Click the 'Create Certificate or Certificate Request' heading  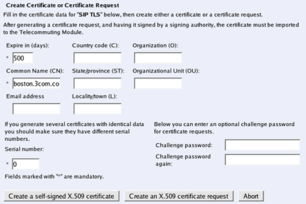(63, 5)
